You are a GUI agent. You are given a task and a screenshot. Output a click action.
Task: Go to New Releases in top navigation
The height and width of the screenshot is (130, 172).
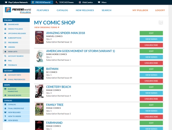(85, 10)
